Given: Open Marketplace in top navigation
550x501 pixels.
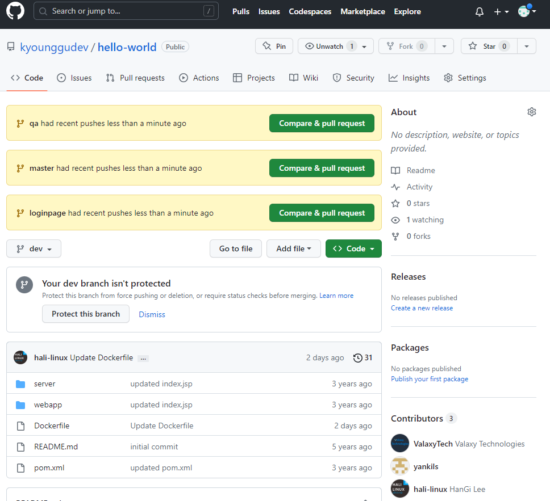Looking at the screenshot, I should pos(363,11).
